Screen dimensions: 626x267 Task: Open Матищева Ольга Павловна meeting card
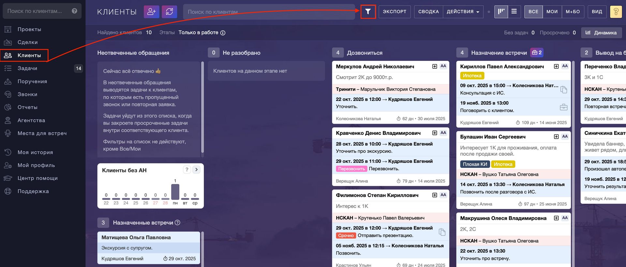[149, 247]
